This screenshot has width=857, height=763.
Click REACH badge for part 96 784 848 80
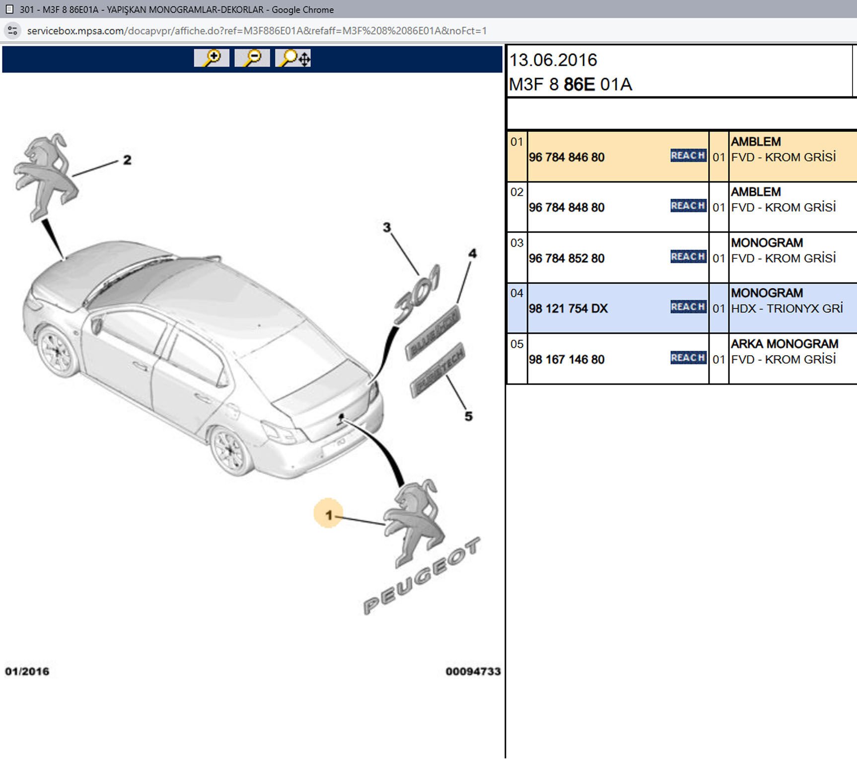pos(688,206)
